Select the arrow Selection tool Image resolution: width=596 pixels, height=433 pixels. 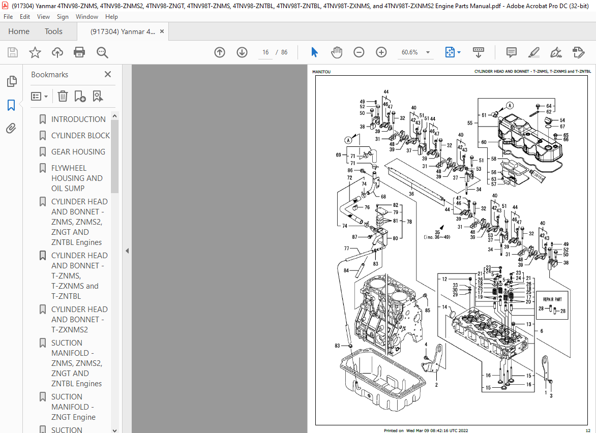[314, 52]
